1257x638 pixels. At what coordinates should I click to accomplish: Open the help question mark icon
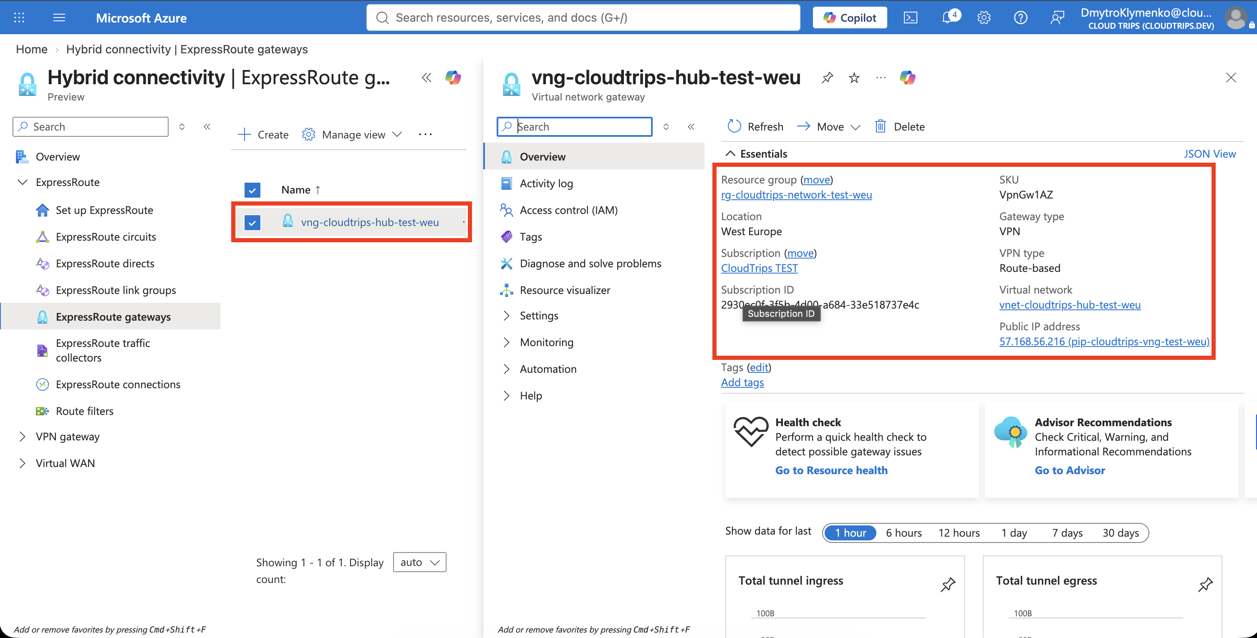(1020, 18)
